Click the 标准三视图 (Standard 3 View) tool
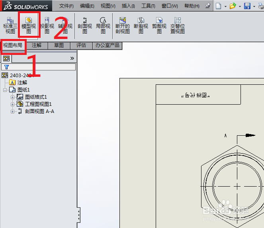 pos(10,25)
